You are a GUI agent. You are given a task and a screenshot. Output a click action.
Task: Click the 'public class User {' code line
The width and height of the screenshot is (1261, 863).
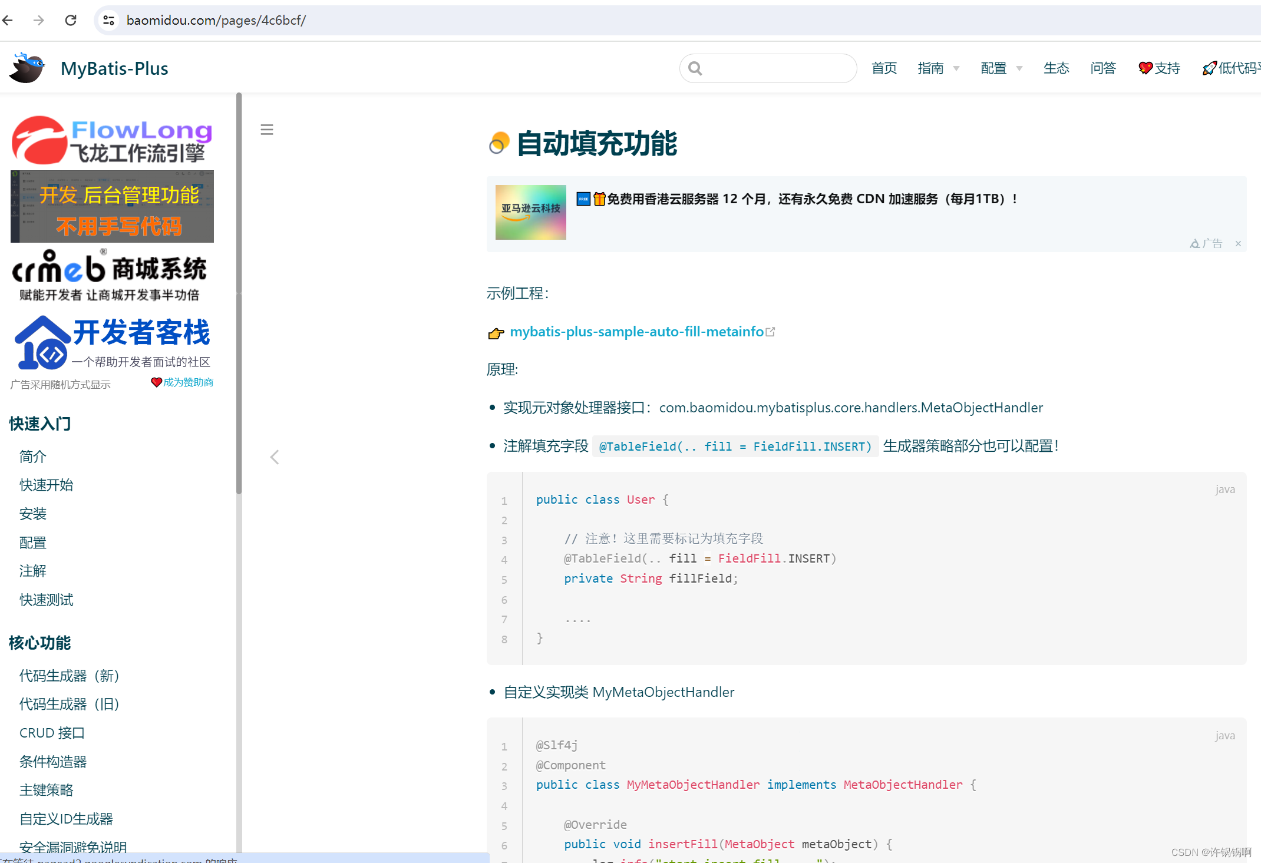click(602, 500)
